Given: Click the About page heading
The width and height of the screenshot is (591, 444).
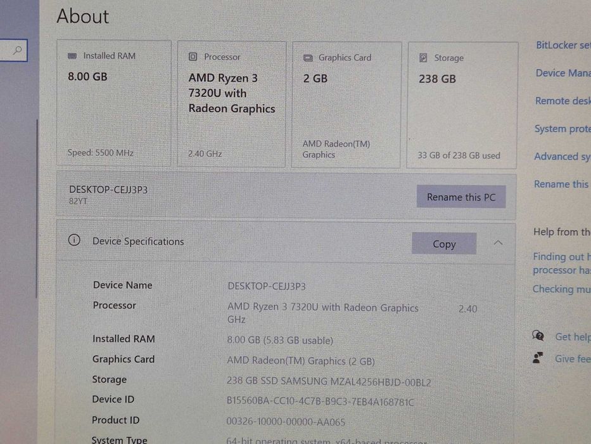Looking at the screenshot, I should click(82, 16).
